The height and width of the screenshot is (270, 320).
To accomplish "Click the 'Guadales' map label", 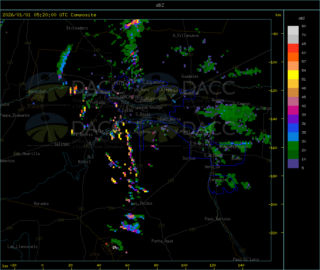I will [x=190, y=76].
